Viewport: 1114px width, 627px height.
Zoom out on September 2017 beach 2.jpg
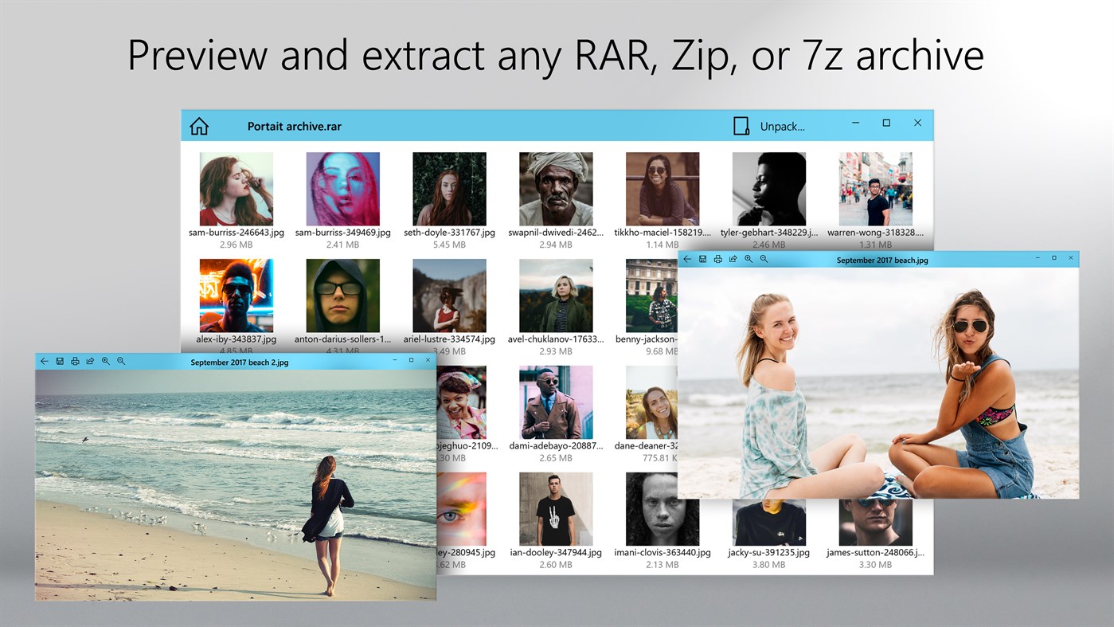pyautogui.click(x=121, y=361)
